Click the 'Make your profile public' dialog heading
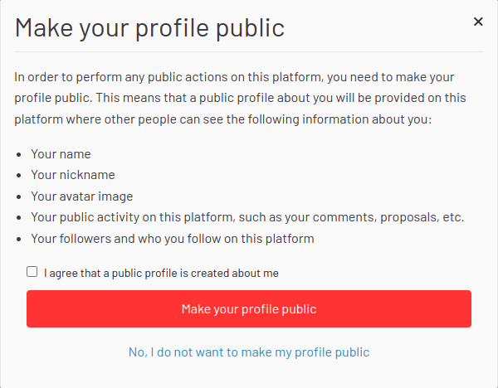The width and height of the screenshot is (498, 388). [149, 28]
